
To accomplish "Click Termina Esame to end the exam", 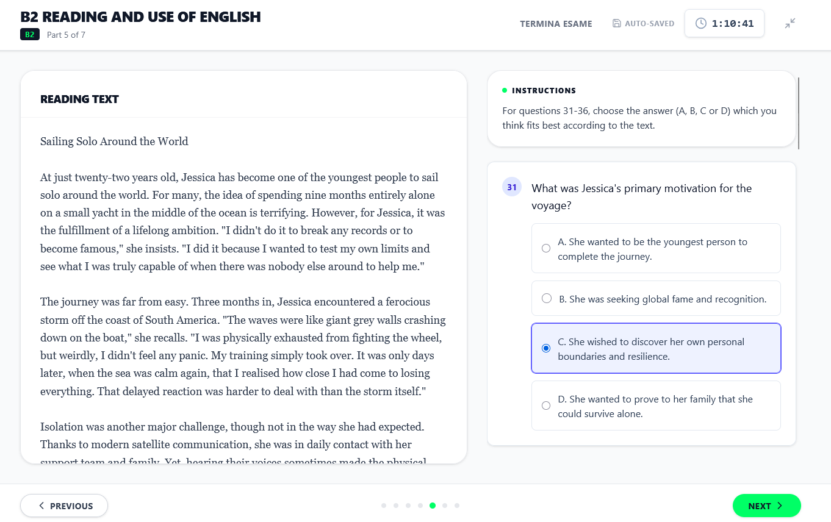I will point(556,24).
